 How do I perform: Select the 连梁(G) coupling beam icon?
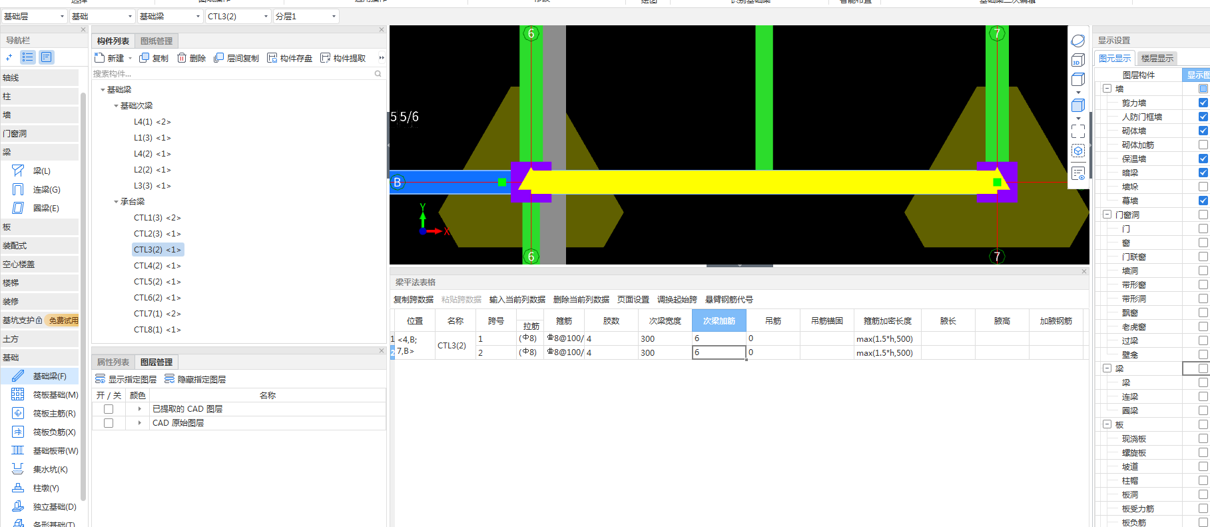pos(18,190)
